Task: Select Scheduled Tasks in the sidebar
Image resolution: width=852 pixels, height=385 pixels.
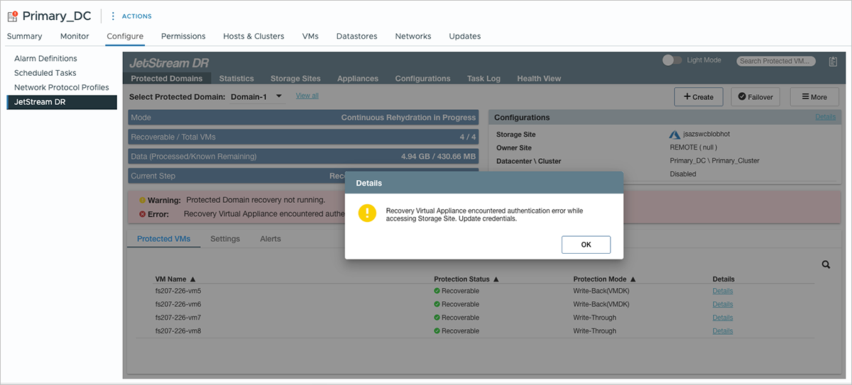Action: click(45, 73)
